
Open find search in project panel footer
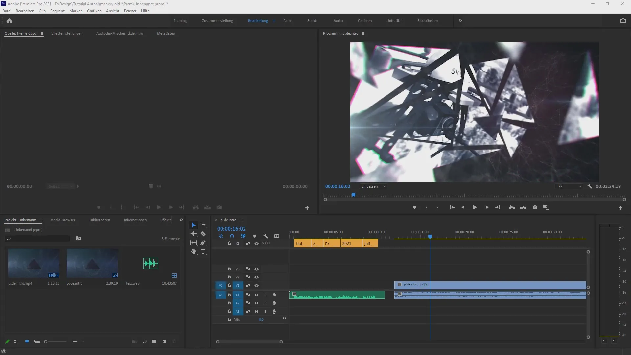[x=144, y=342]
